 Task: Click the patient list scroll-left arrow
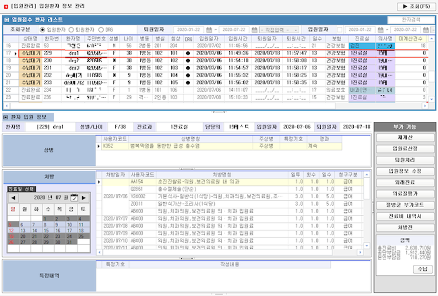(6, 106)
